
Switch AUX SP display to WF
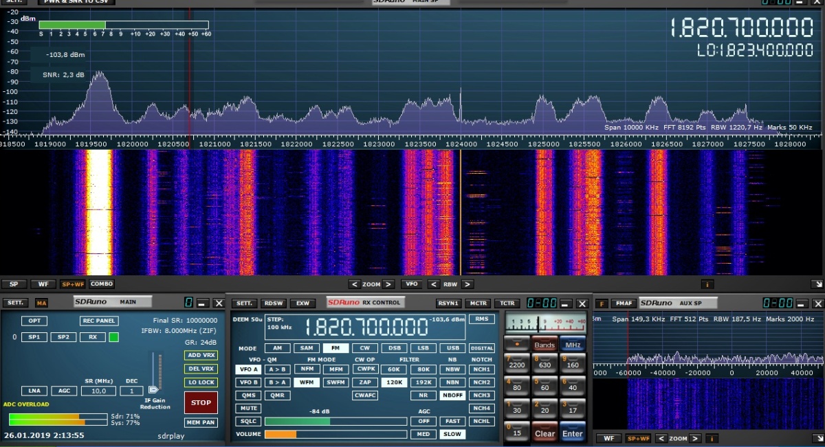coord(609,438)
